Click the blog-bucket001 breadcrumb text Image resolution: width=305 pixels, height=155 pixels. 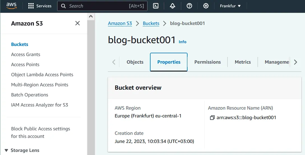coord(188,23)
